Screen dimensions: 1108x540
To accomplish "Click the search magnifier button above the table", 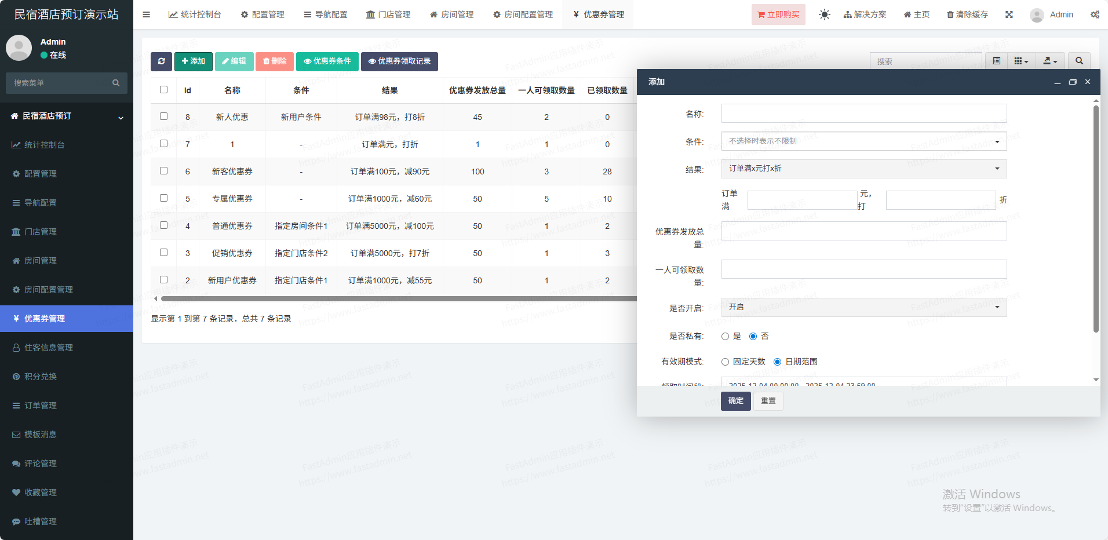I will tap(1079, 61).
